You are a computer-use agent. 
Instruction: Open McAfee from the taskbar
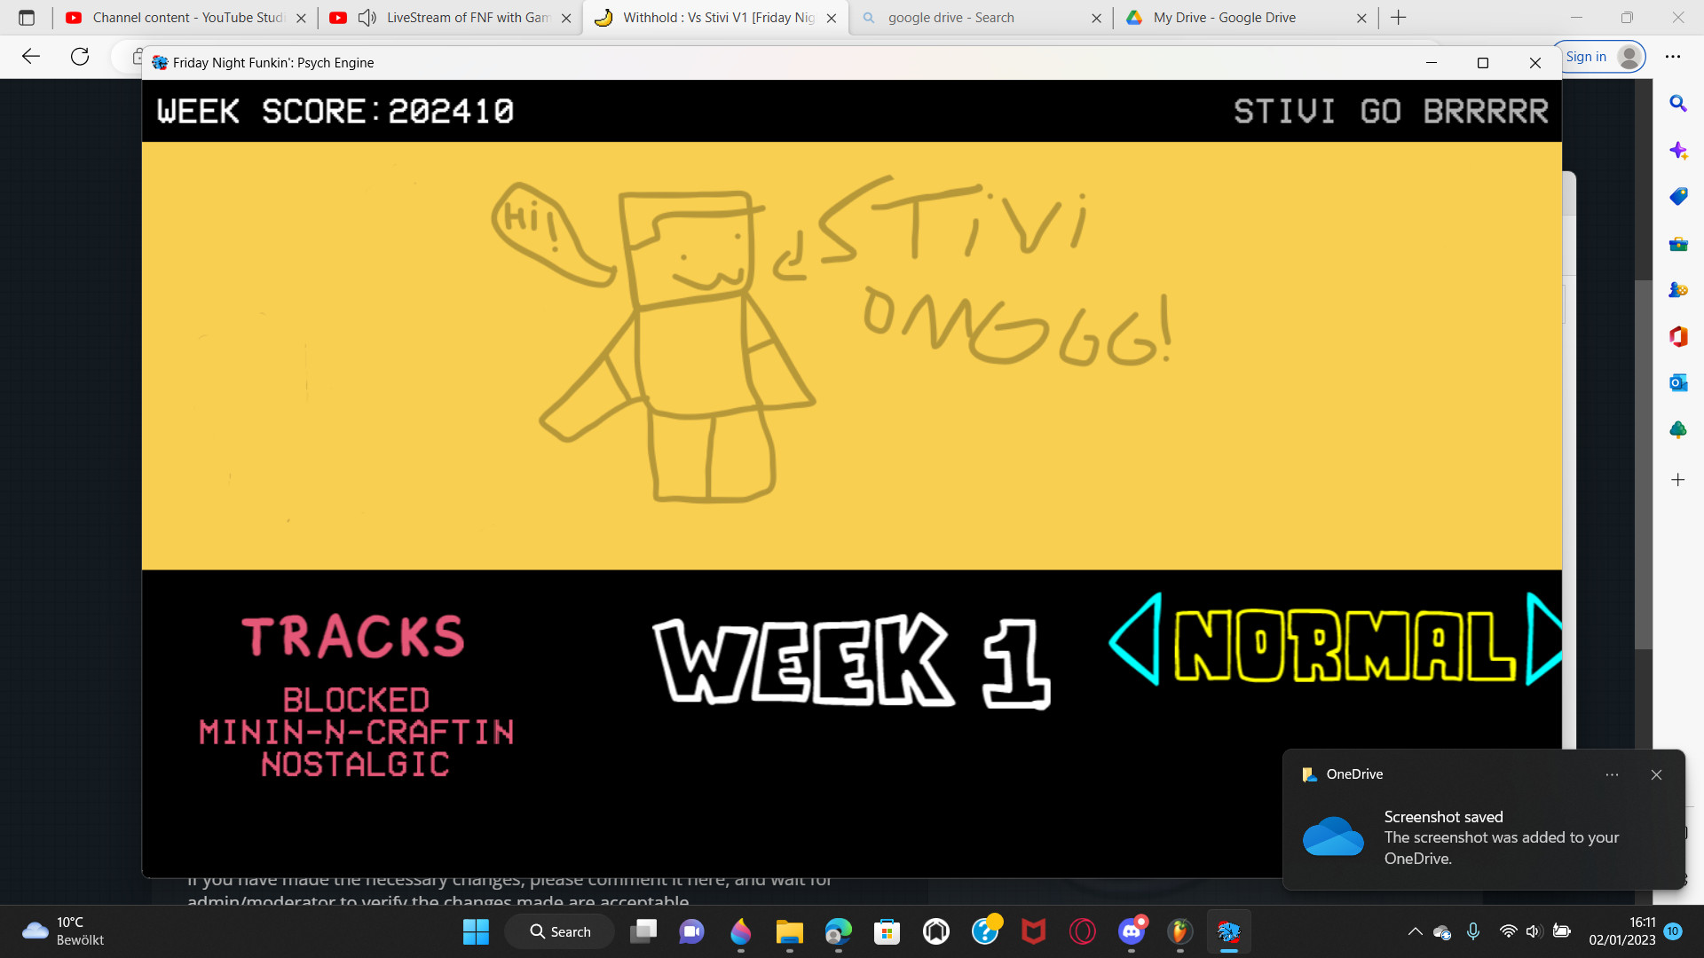point(1033,931)
